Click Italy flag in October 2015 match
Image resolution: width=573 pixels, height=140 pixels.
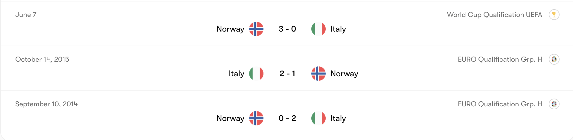pyautogui.click(x=256, y=74)
